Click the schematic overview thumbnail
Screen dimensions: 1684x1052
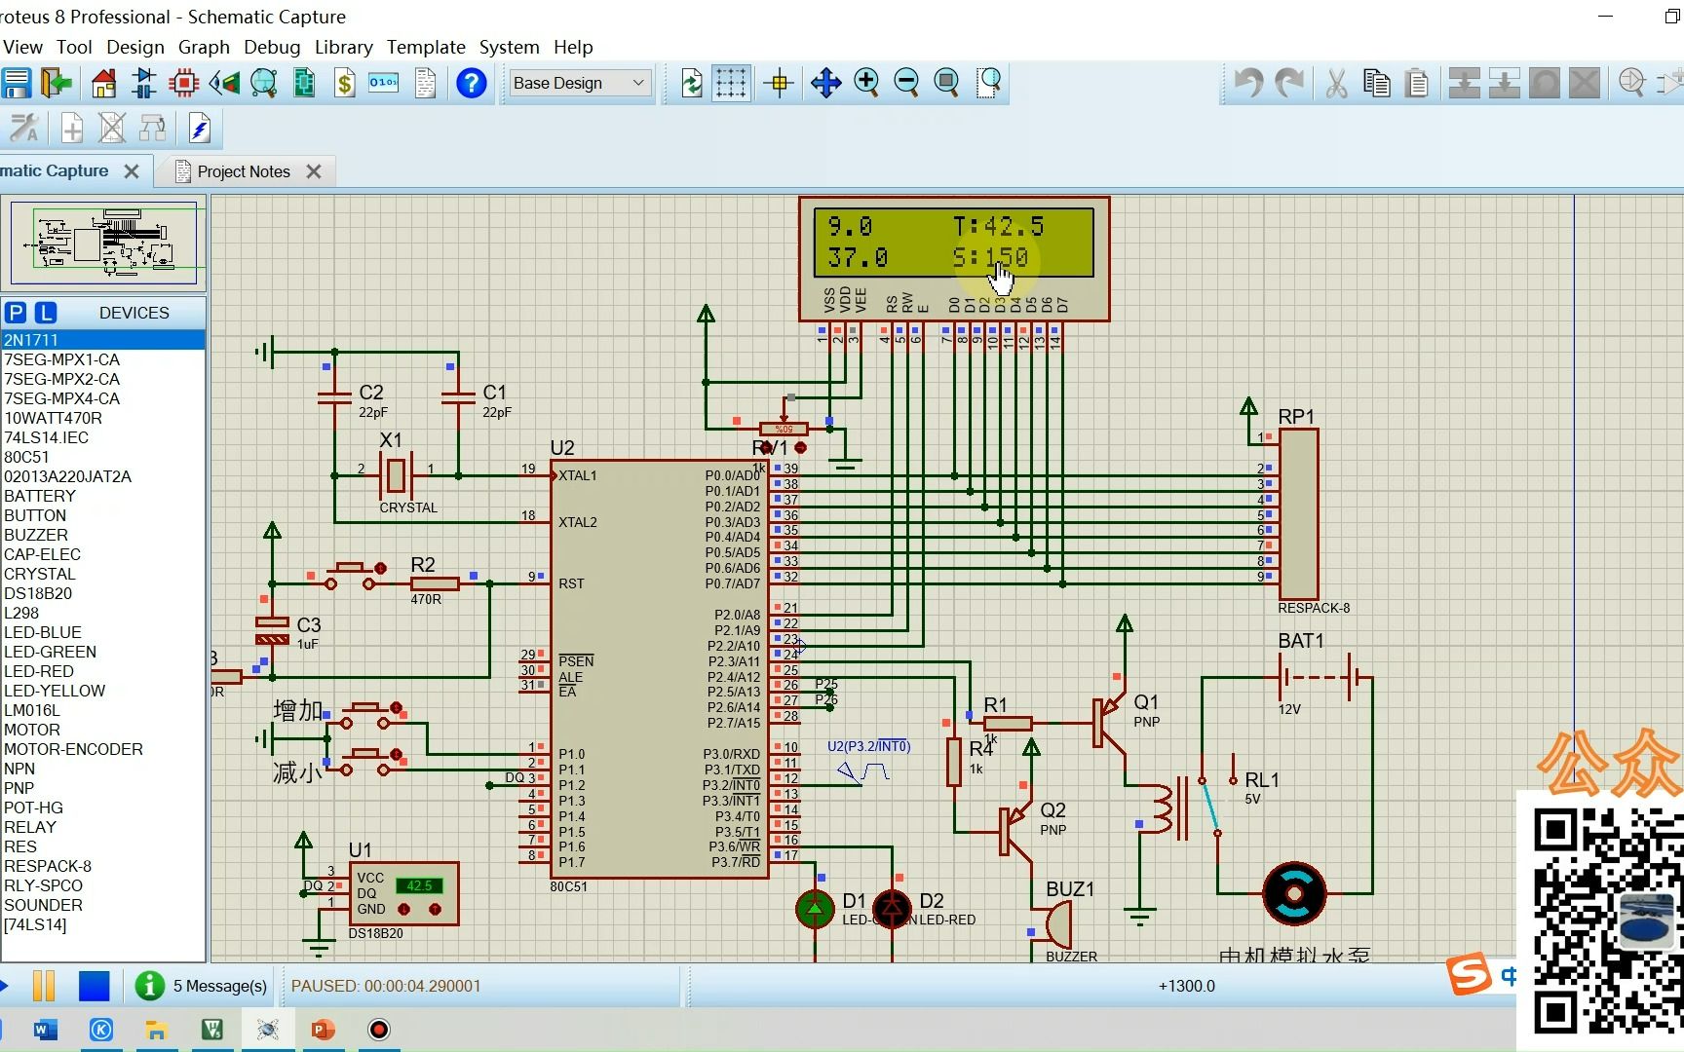click(103, 242)
